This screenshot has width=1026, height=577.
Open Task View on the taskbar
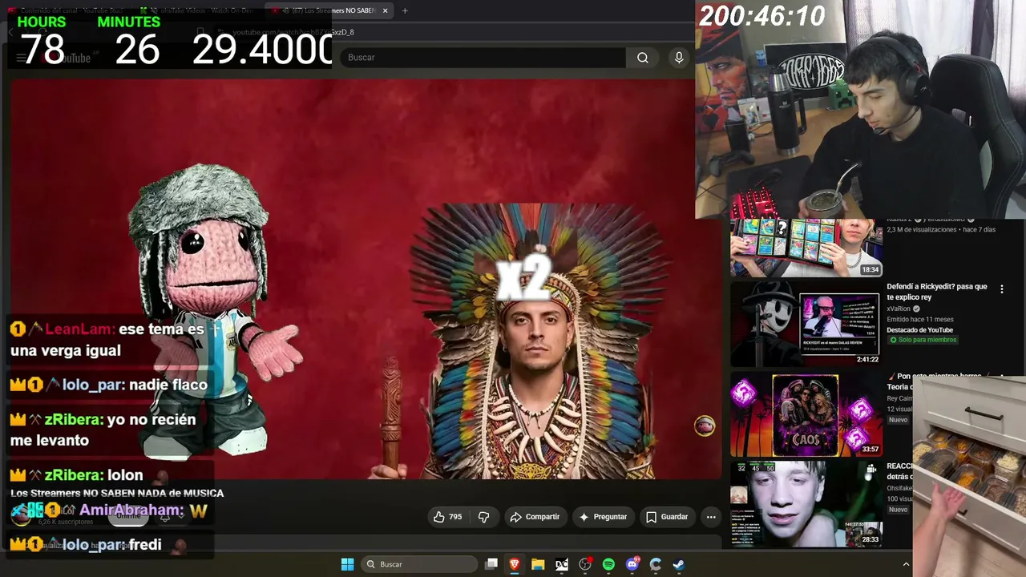pyautogui.click(x=491, y=564)
